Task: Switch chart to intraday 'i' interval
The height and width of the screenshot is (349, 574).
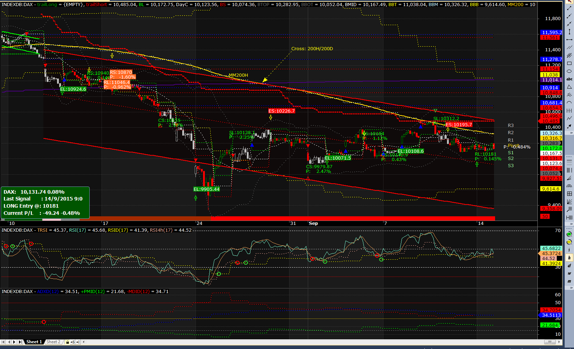Action: pyautogui.click(x=569, y=250)
